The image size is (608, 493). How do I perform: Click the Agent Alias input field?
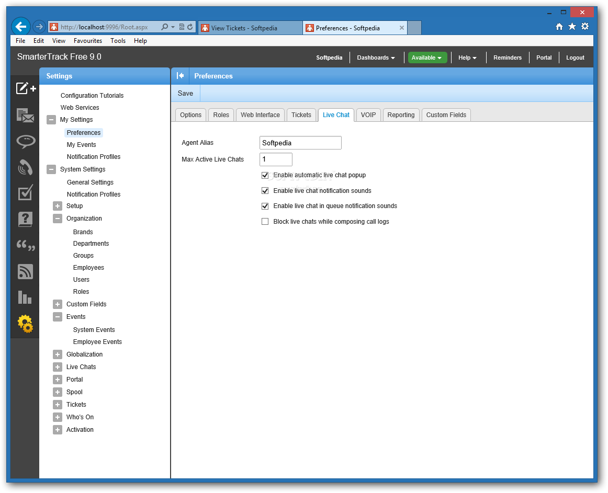tap(300, 143)
